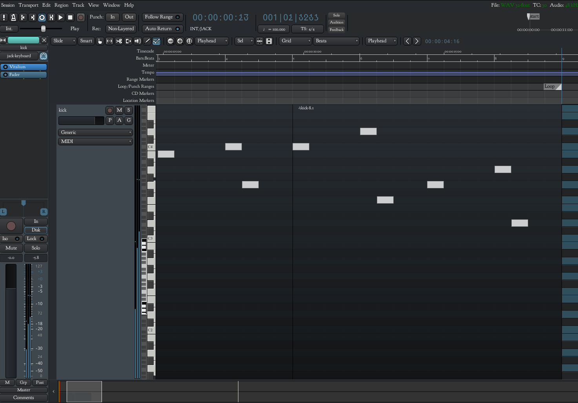Enable Punch In
Screen dimensions: 578x403
113,17
